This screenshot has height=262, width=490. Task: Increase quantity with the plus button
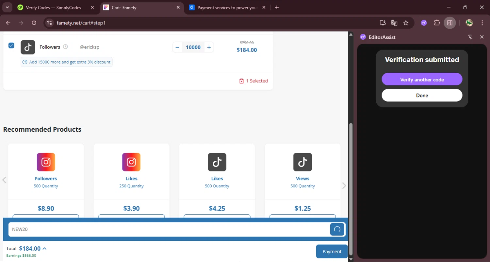click(209, 47)
